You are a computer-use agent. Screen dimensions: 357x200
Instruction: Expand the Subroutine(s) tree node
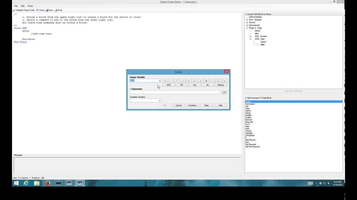click(x=247, y=25)
